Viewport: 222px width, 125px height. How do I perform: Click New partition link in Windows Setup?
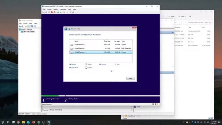tap(117, 64)
